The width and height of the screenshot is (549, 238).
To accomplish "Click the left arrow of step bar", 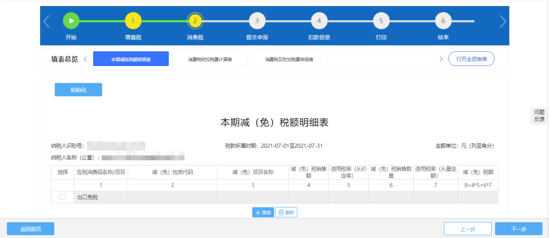I will click(x=46, y=21).
